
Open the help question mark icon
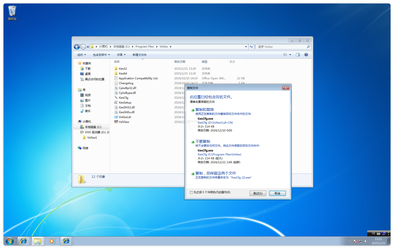coord(306,55)
